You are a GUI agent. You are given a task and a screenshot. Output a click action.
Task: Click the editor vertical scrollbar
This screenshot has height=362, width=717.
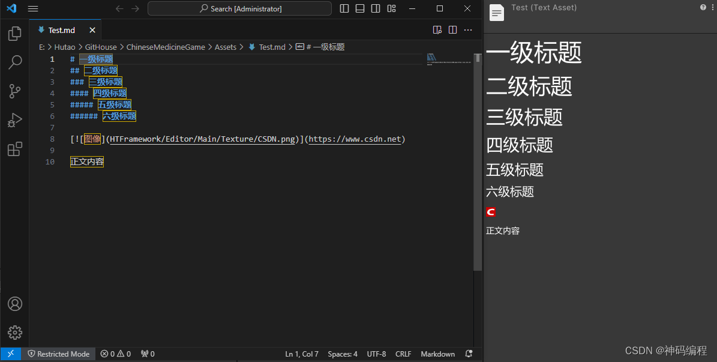(478, 163)
